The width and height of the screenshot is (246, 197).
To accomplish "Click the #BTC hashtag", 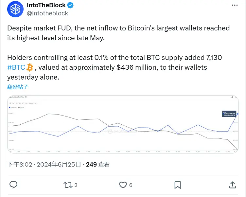I will [16, 67].
